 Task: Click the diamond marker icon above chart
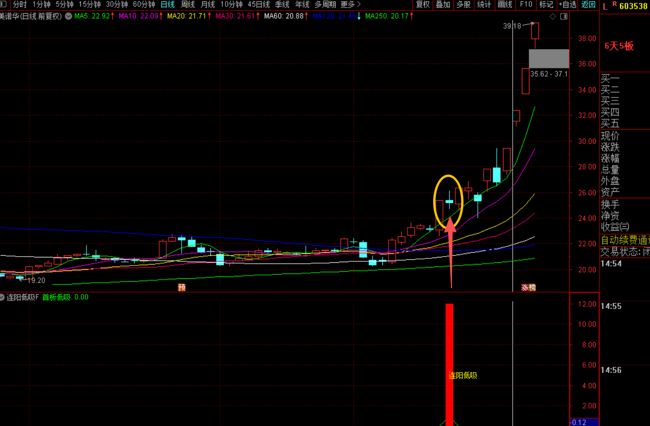[553, 17]
